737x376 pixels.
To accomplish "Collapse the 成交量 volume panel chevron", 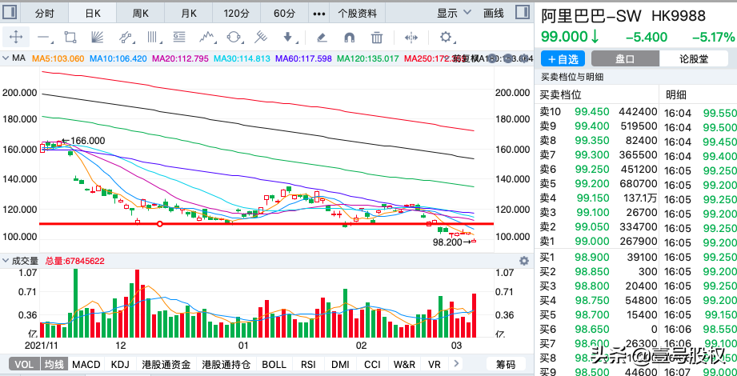I will tap(6, 260).
